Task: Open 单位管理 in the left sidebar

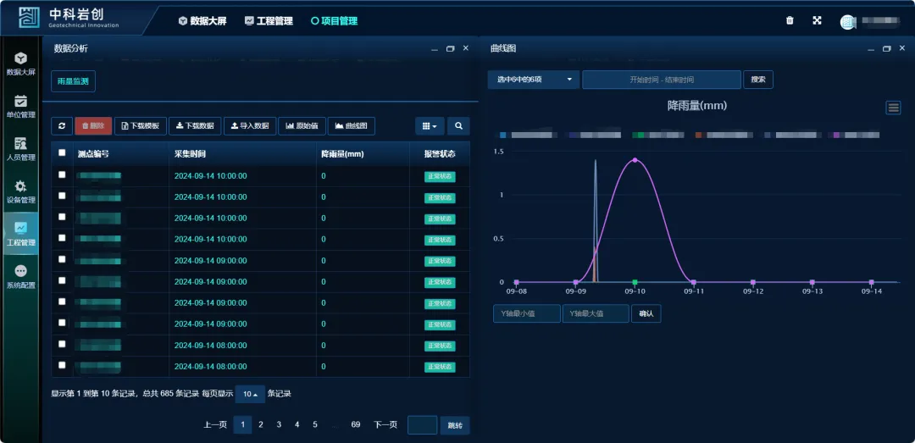Action: tap(20, 106)
